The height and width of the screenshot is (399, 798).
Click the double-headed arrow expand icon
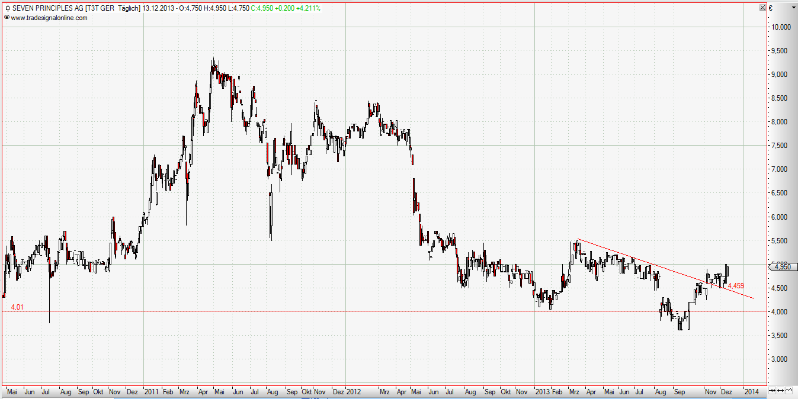point(779,391)
